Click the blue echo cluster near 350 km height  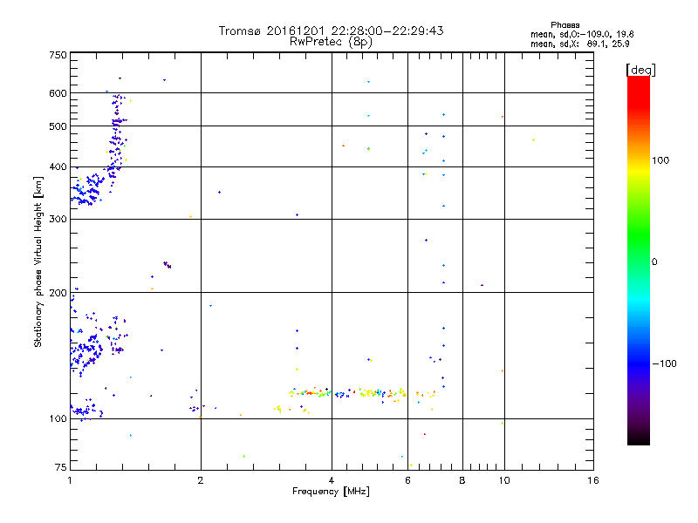(88, 190)
